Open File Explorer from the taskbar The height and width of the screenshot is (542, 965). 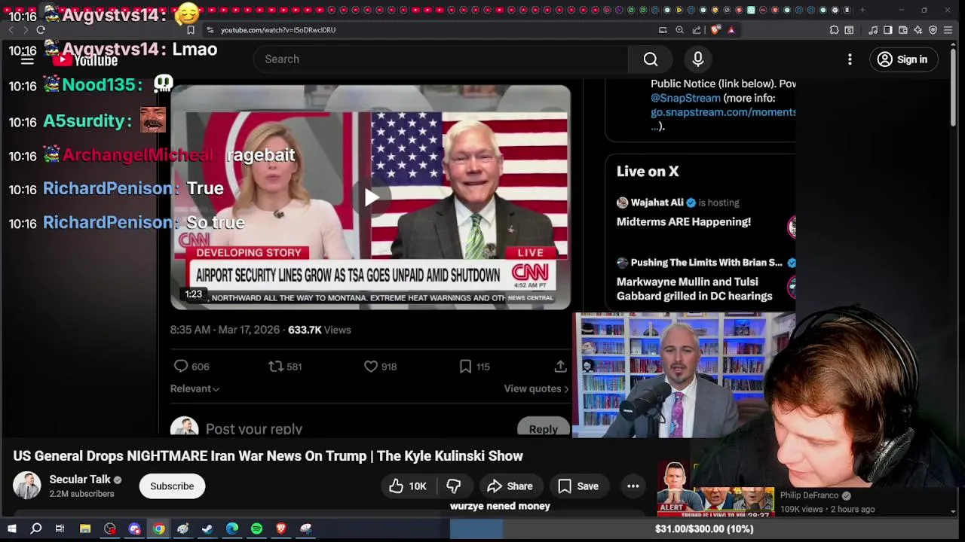85,529
